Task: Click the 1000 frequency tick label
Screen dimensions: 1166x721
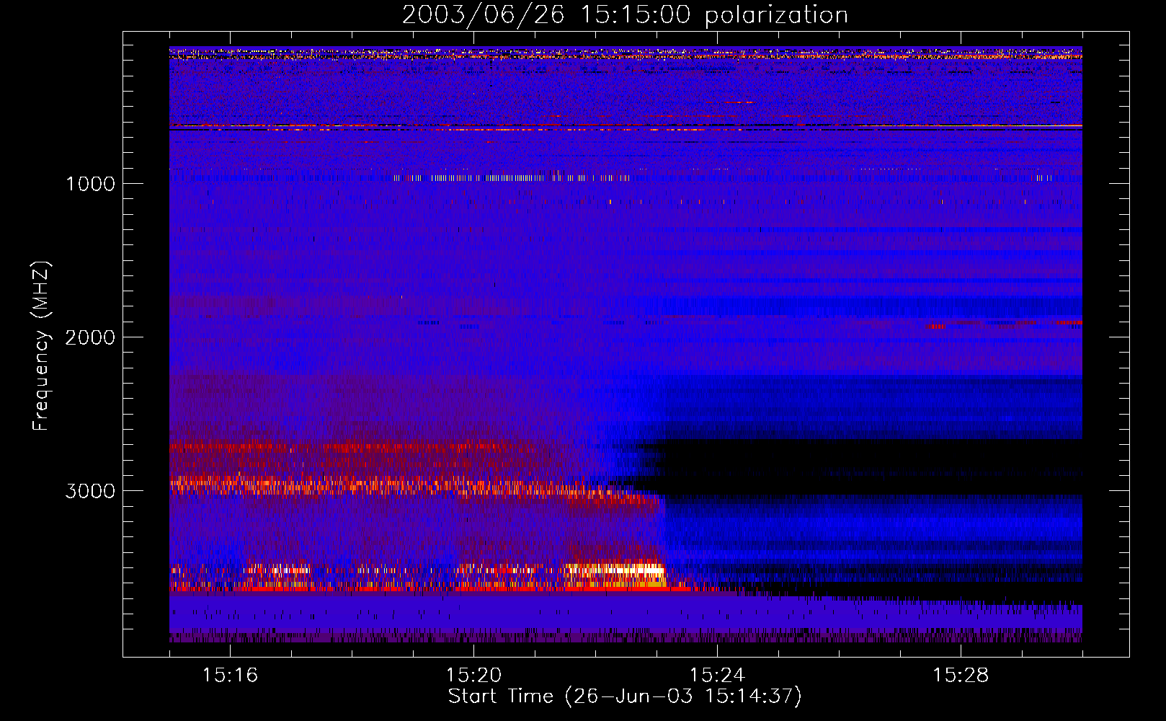Action: coord(91,184)
